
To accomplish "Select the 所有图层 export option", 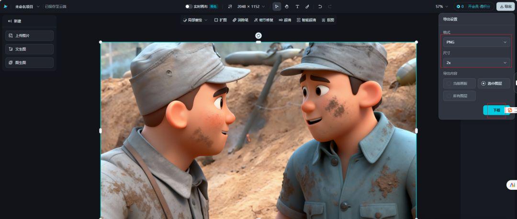I will 460,96.
